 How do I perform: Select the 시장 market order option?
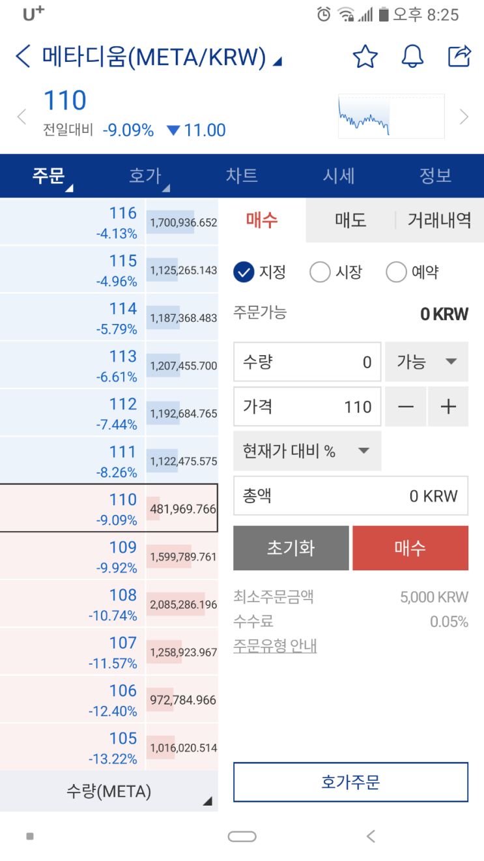335,272
